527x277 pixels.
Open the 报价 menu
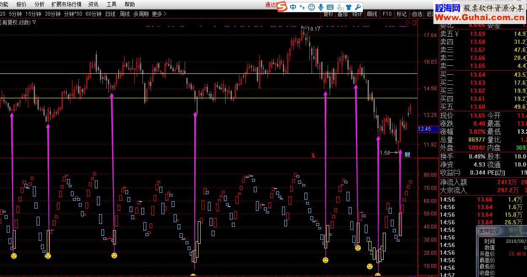pos(21,4)
